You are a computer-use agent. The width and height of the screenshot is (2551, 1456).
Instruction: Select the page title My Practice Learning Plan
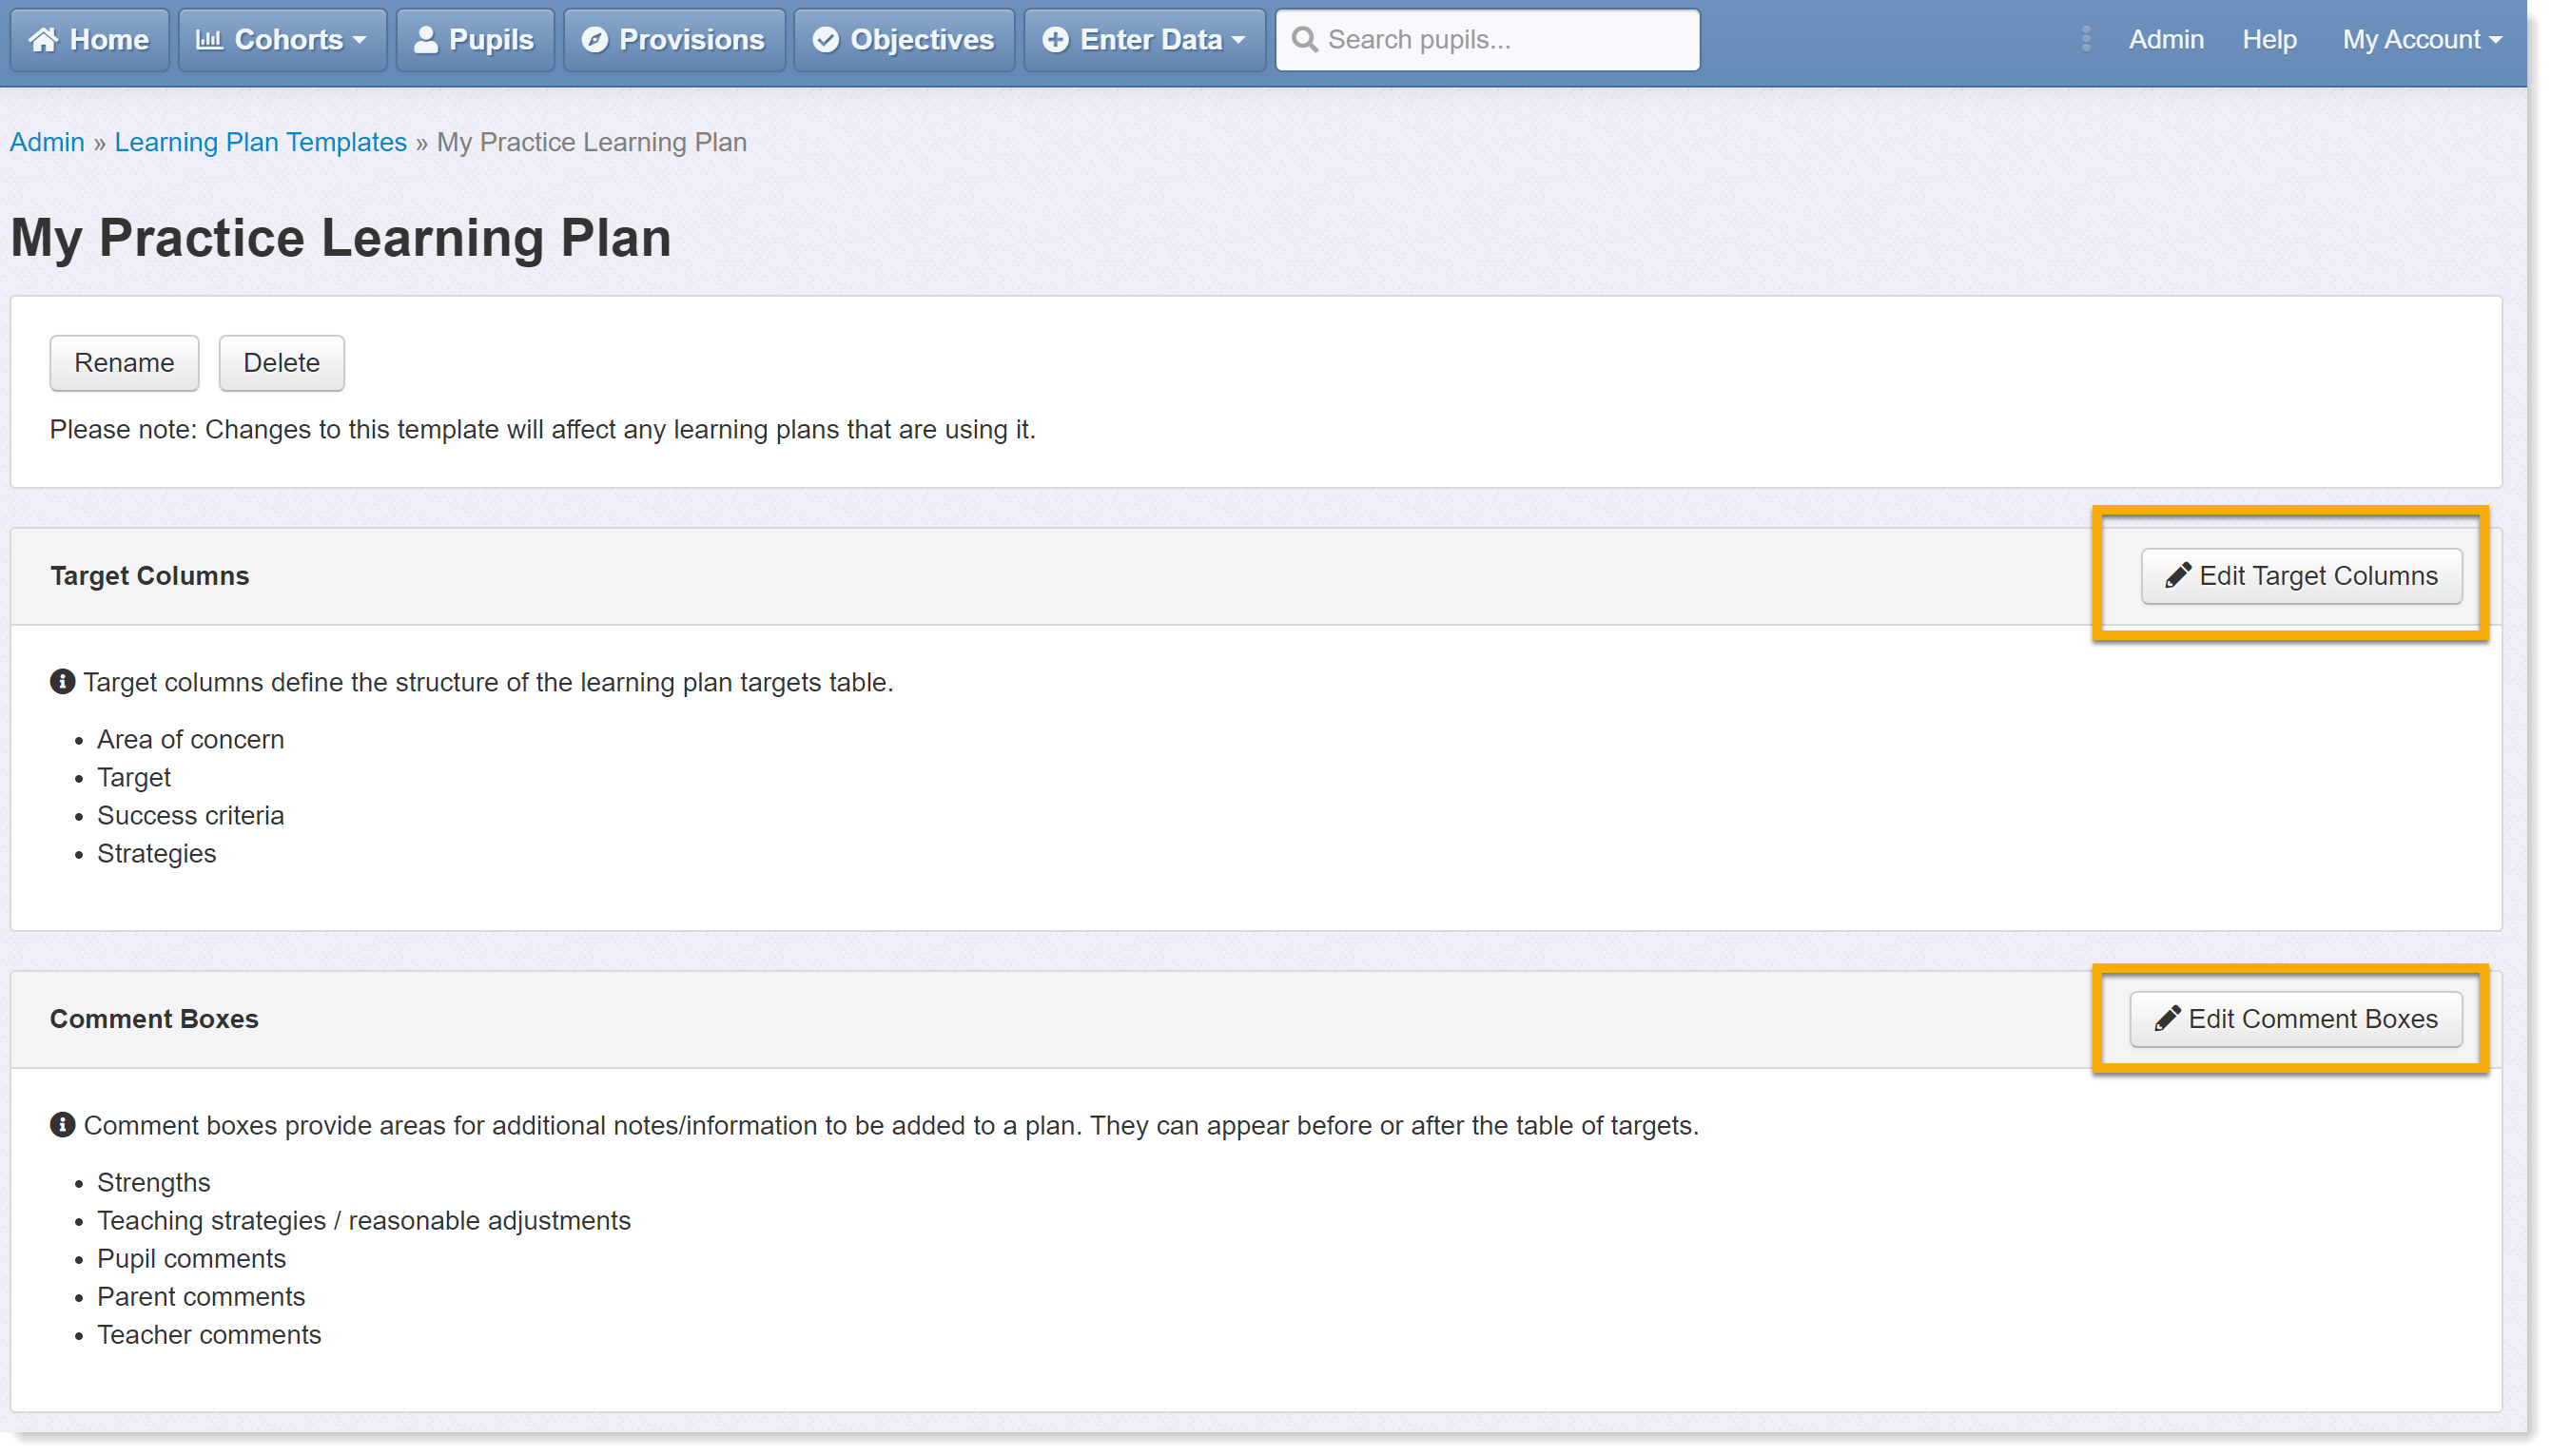coord(340,238)
